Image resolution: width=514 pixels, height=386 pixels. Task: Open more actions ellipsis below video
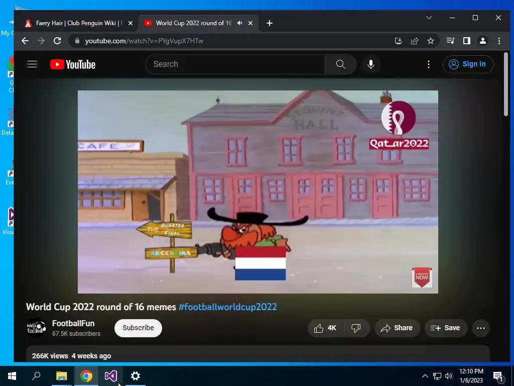[x=480, y=328]
